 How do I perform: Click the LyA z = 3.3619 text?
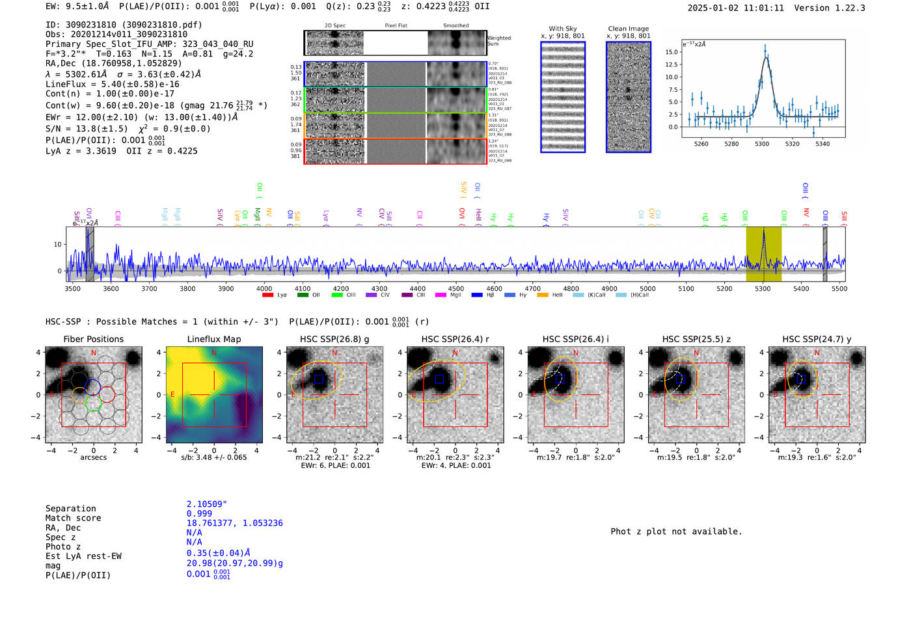tap(81, 151)
